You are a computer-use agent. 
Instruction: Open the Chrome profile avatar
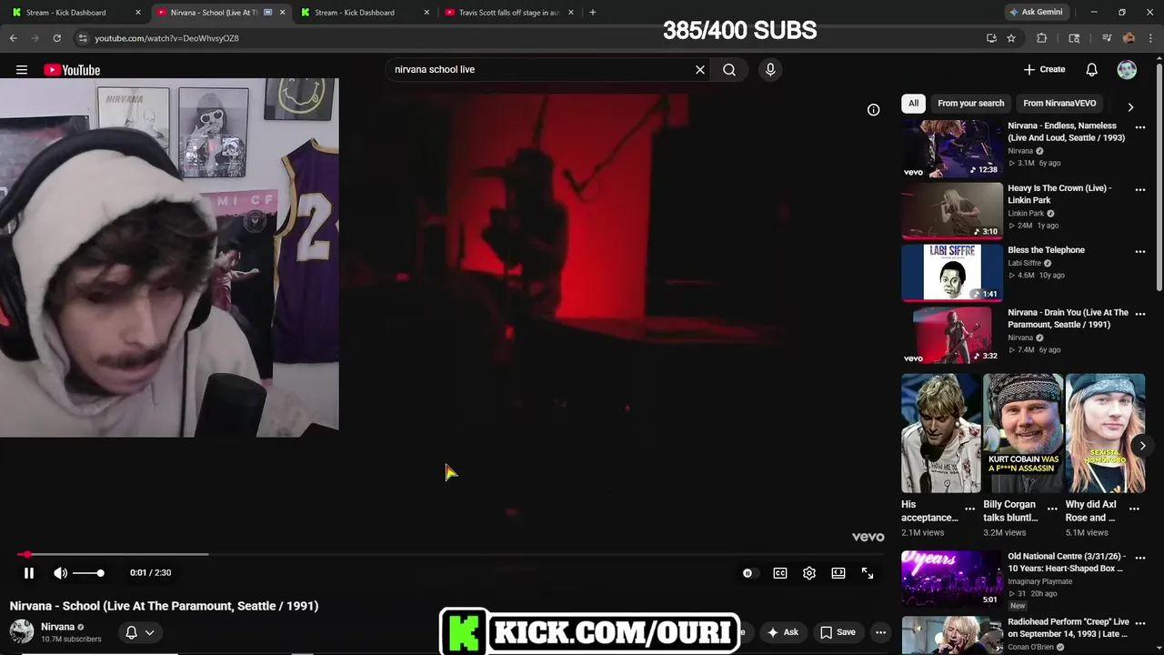pos(1129,38)
